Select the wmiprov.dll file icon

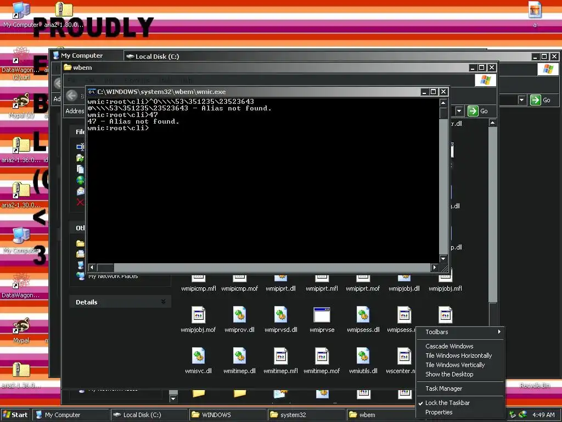[239, 315]
